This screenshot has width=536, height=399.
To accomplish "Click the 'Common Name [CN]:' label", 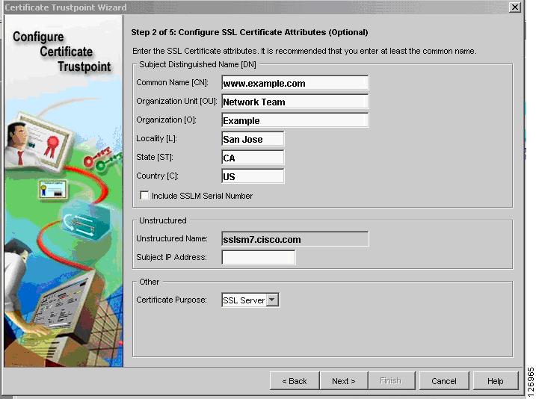I will pos(172,82).
